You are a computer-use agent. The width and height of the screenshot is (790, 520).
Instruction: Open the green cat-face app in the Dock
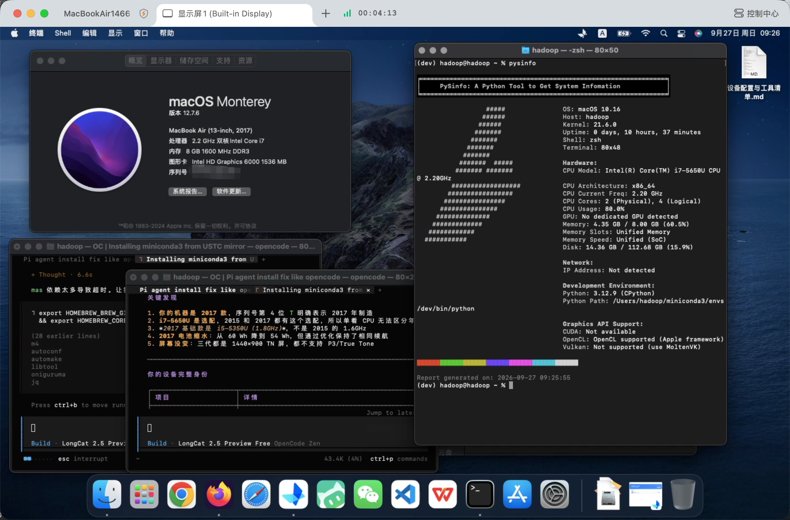(x=331, y=494)
